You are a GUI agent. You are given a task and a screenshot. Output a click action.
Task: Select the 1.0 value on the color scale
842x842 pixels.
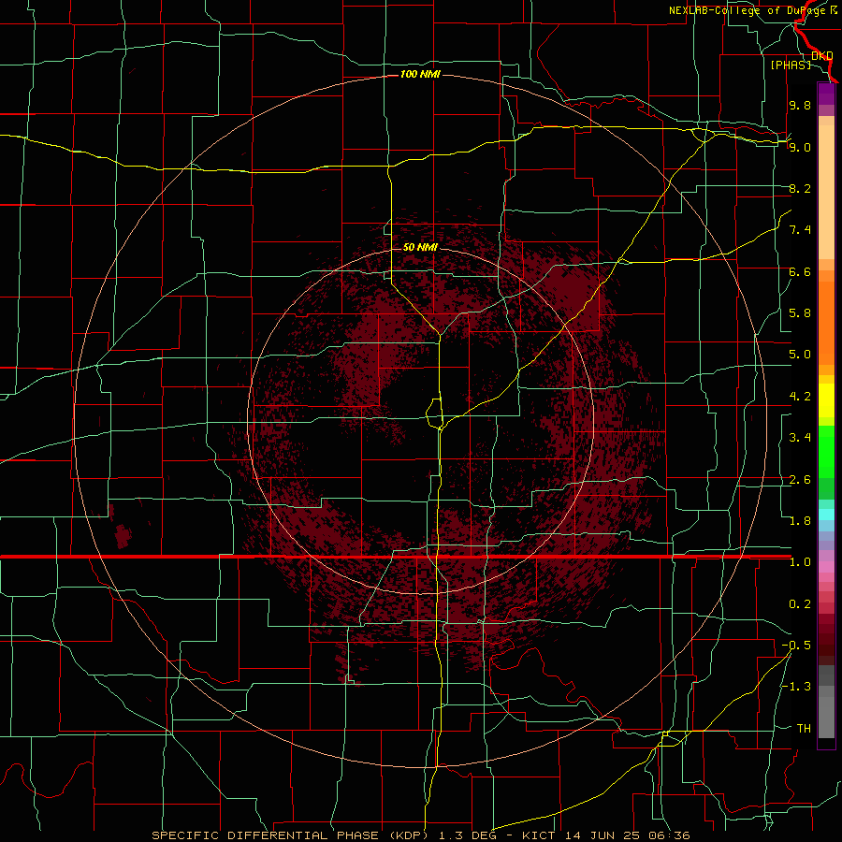click(800, 562)
